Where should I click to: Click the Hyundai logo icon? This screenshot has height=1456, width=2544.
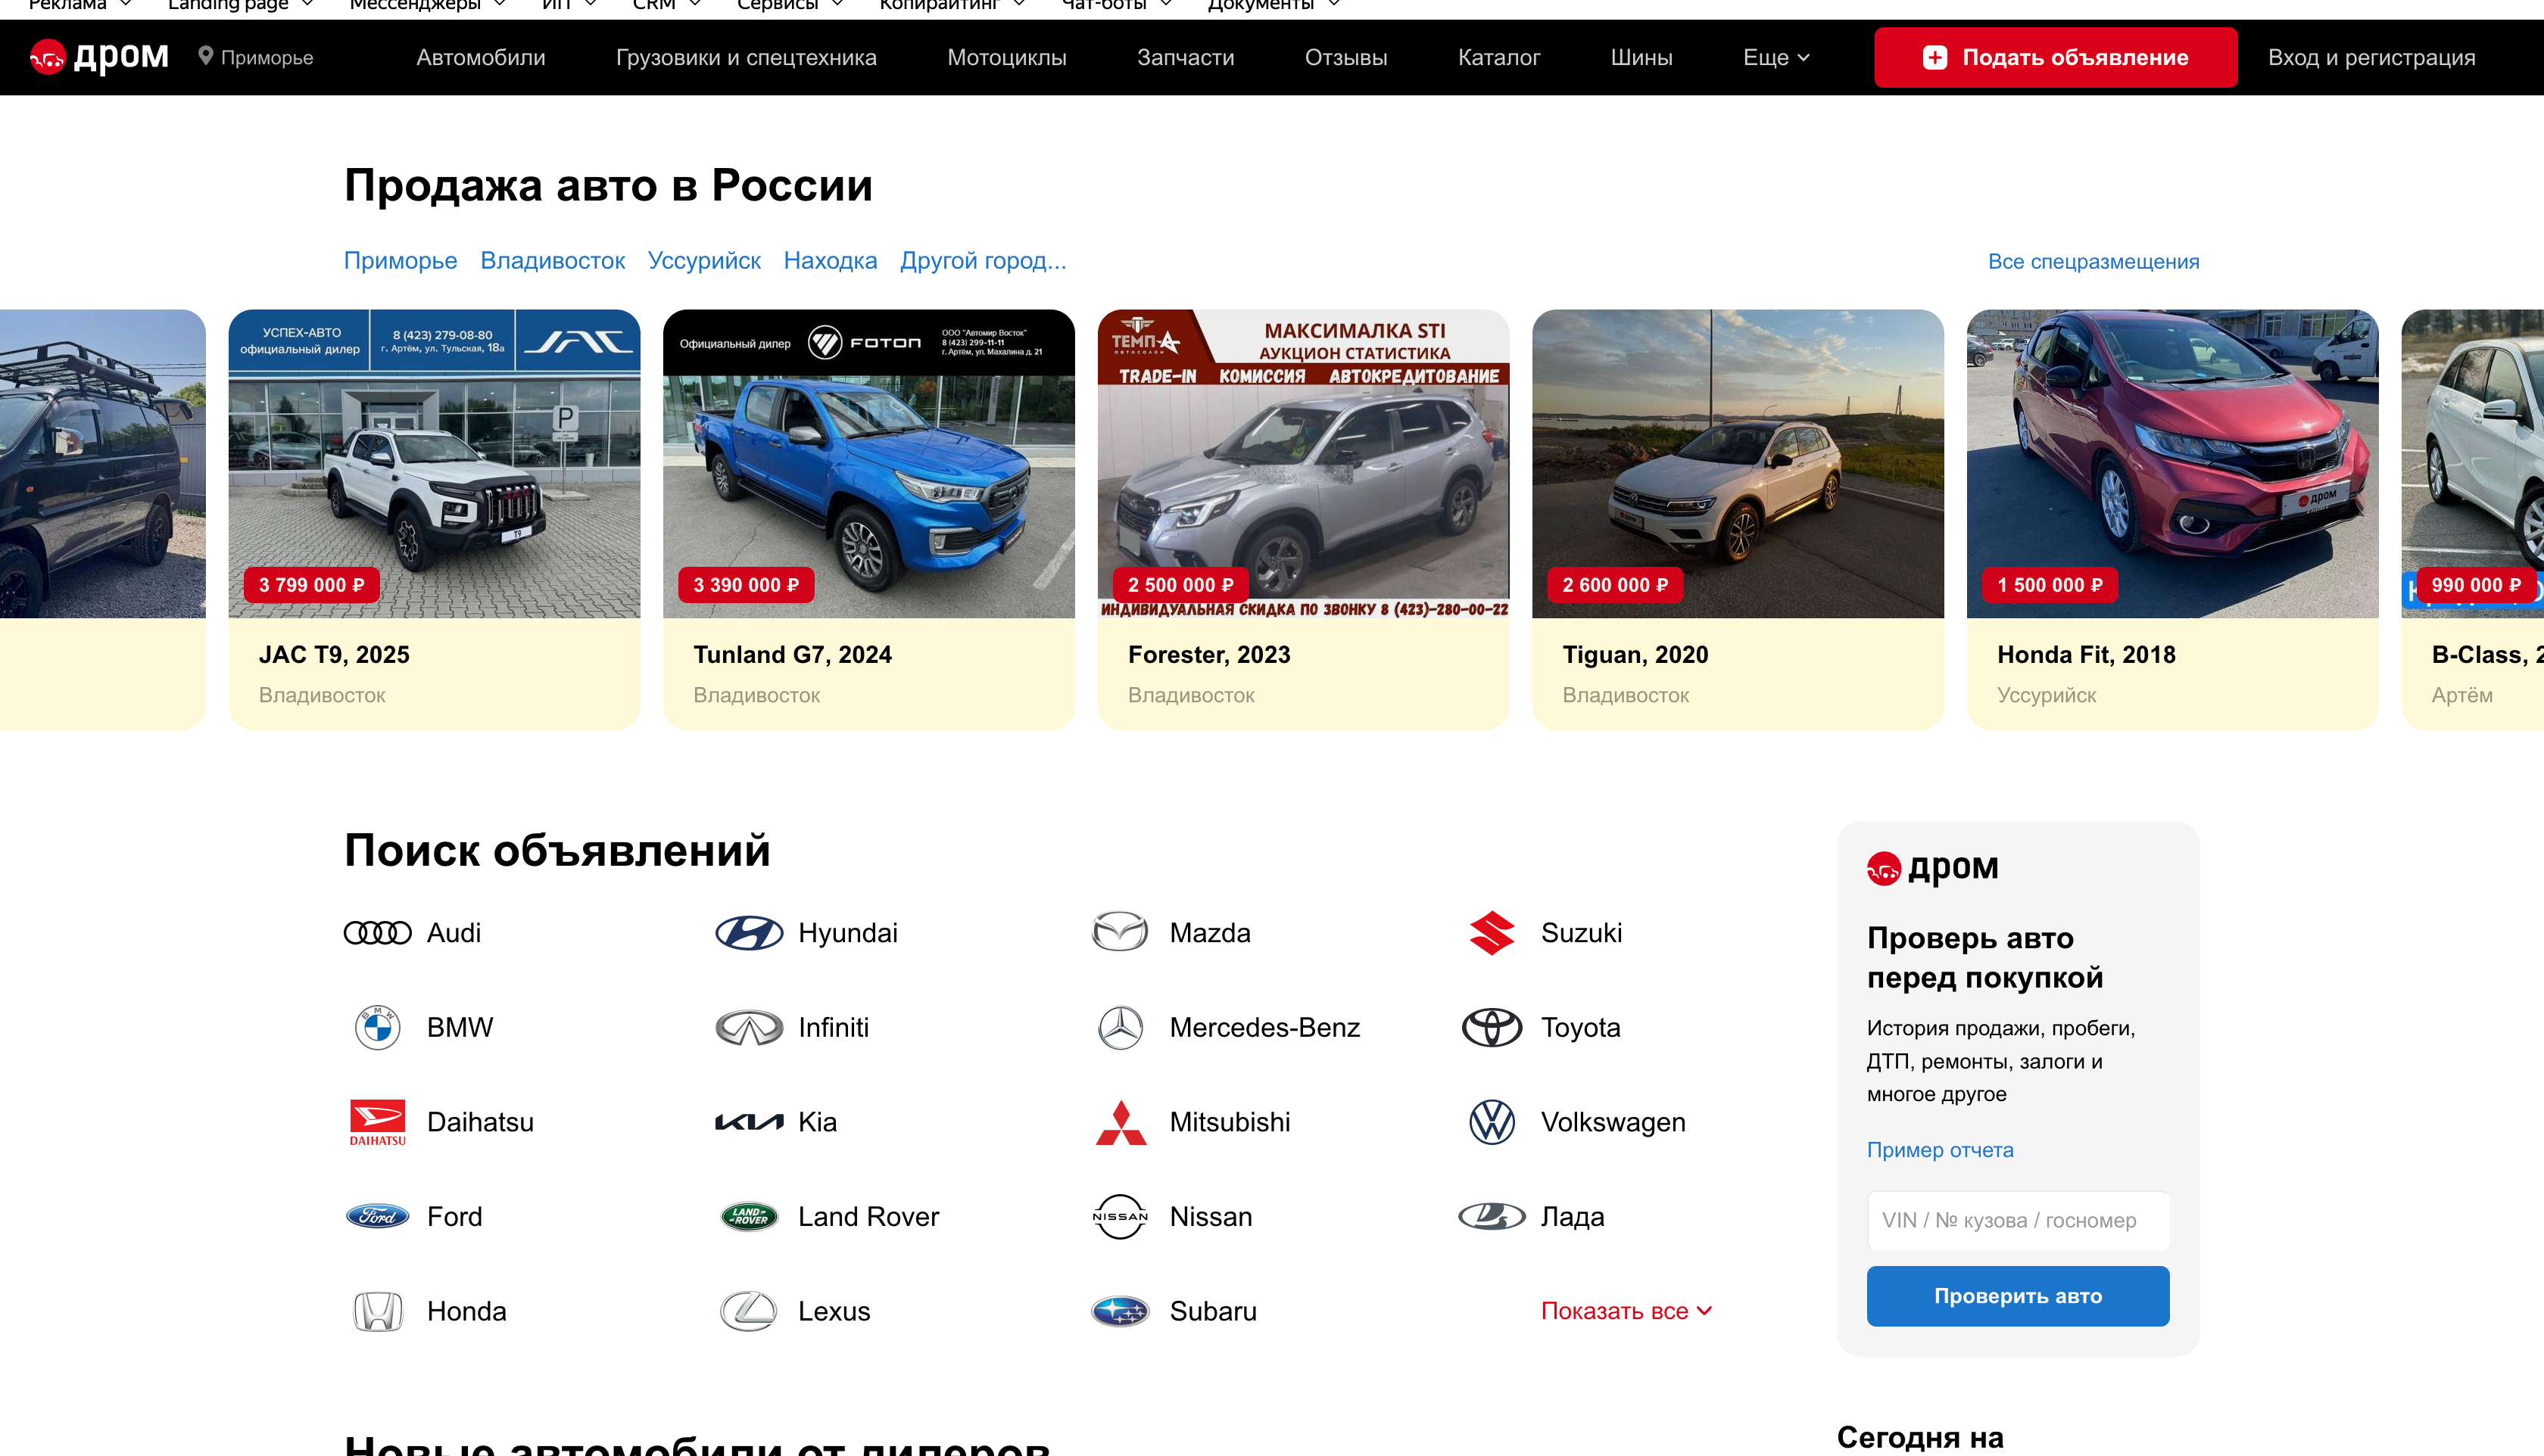click(750, 933)
